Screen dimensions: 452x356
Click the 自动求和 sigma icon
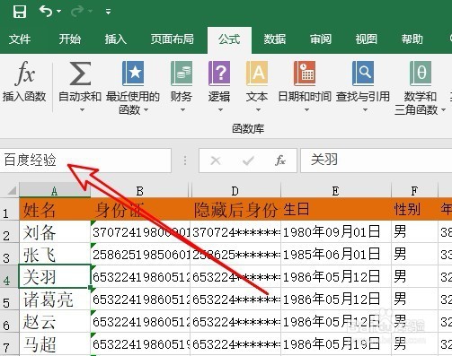[x=80, y=74]
